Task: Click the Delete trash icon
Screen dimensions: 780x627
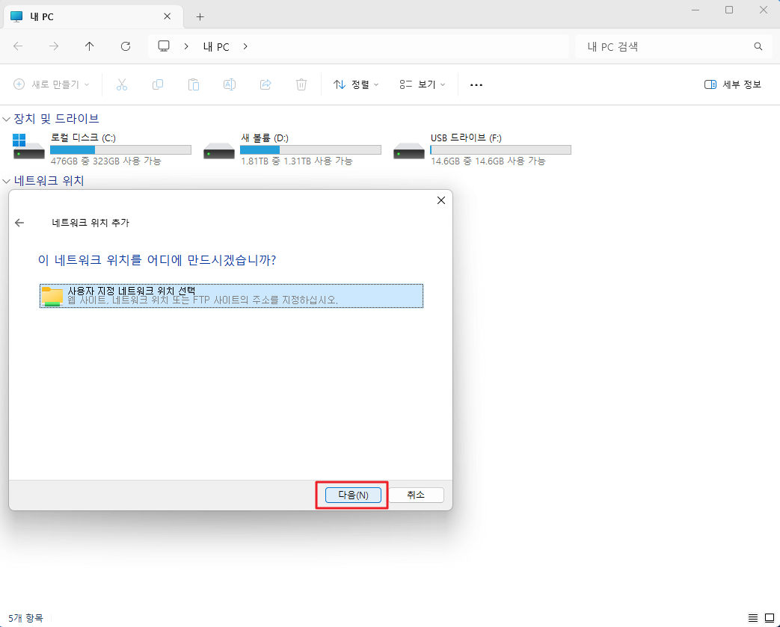Action: [301, 84]
